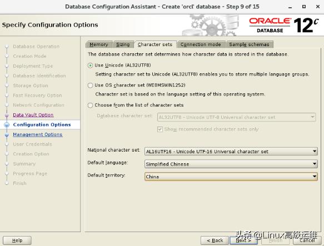This screenshot has height=246, width=324.
Task: Click the Summary step text
Action: [x=24, y=164]
